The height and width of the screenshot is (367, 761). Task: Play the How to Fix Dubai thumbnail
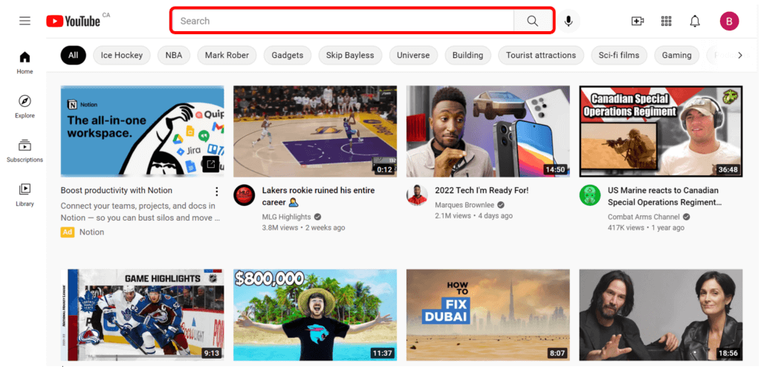(x=488, y=314)
